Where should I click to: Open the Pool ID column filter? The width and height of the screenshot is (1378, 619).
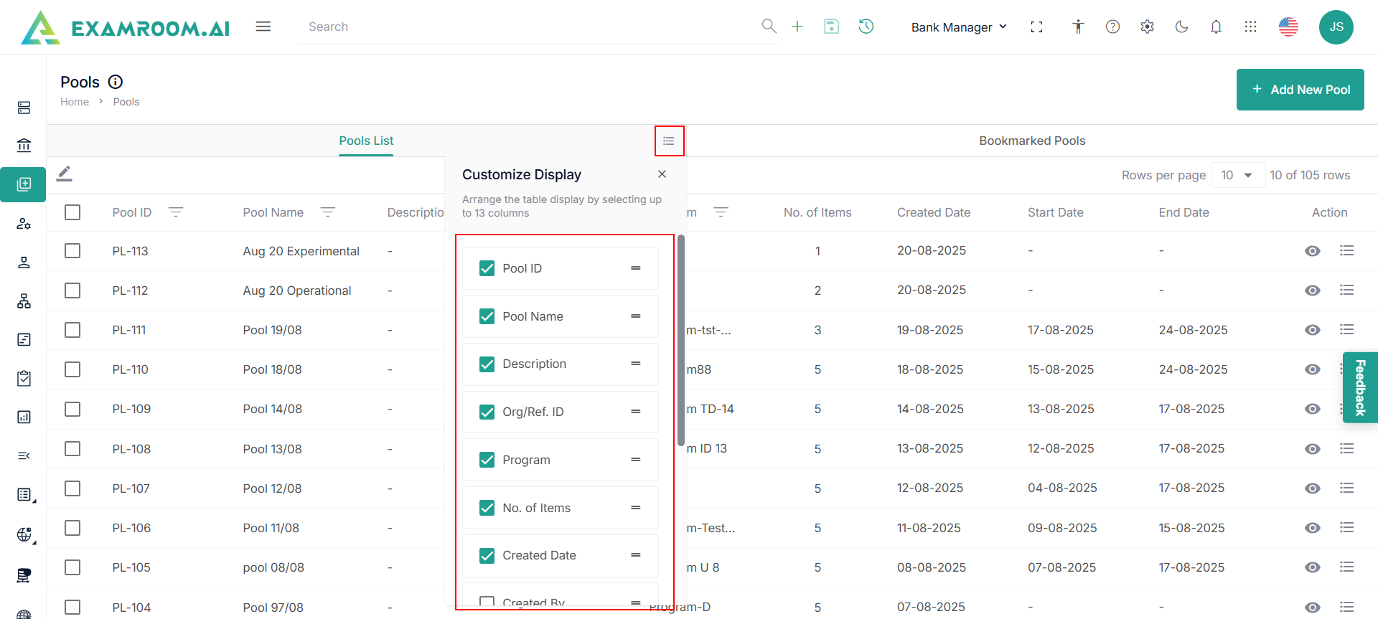176,212
